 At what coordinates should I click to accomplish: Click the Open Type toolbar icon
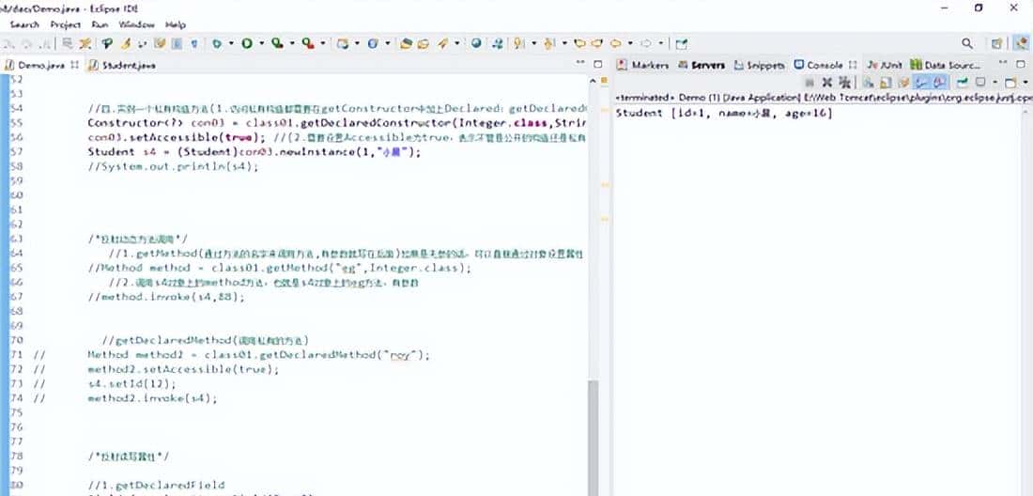click(406, 43)
